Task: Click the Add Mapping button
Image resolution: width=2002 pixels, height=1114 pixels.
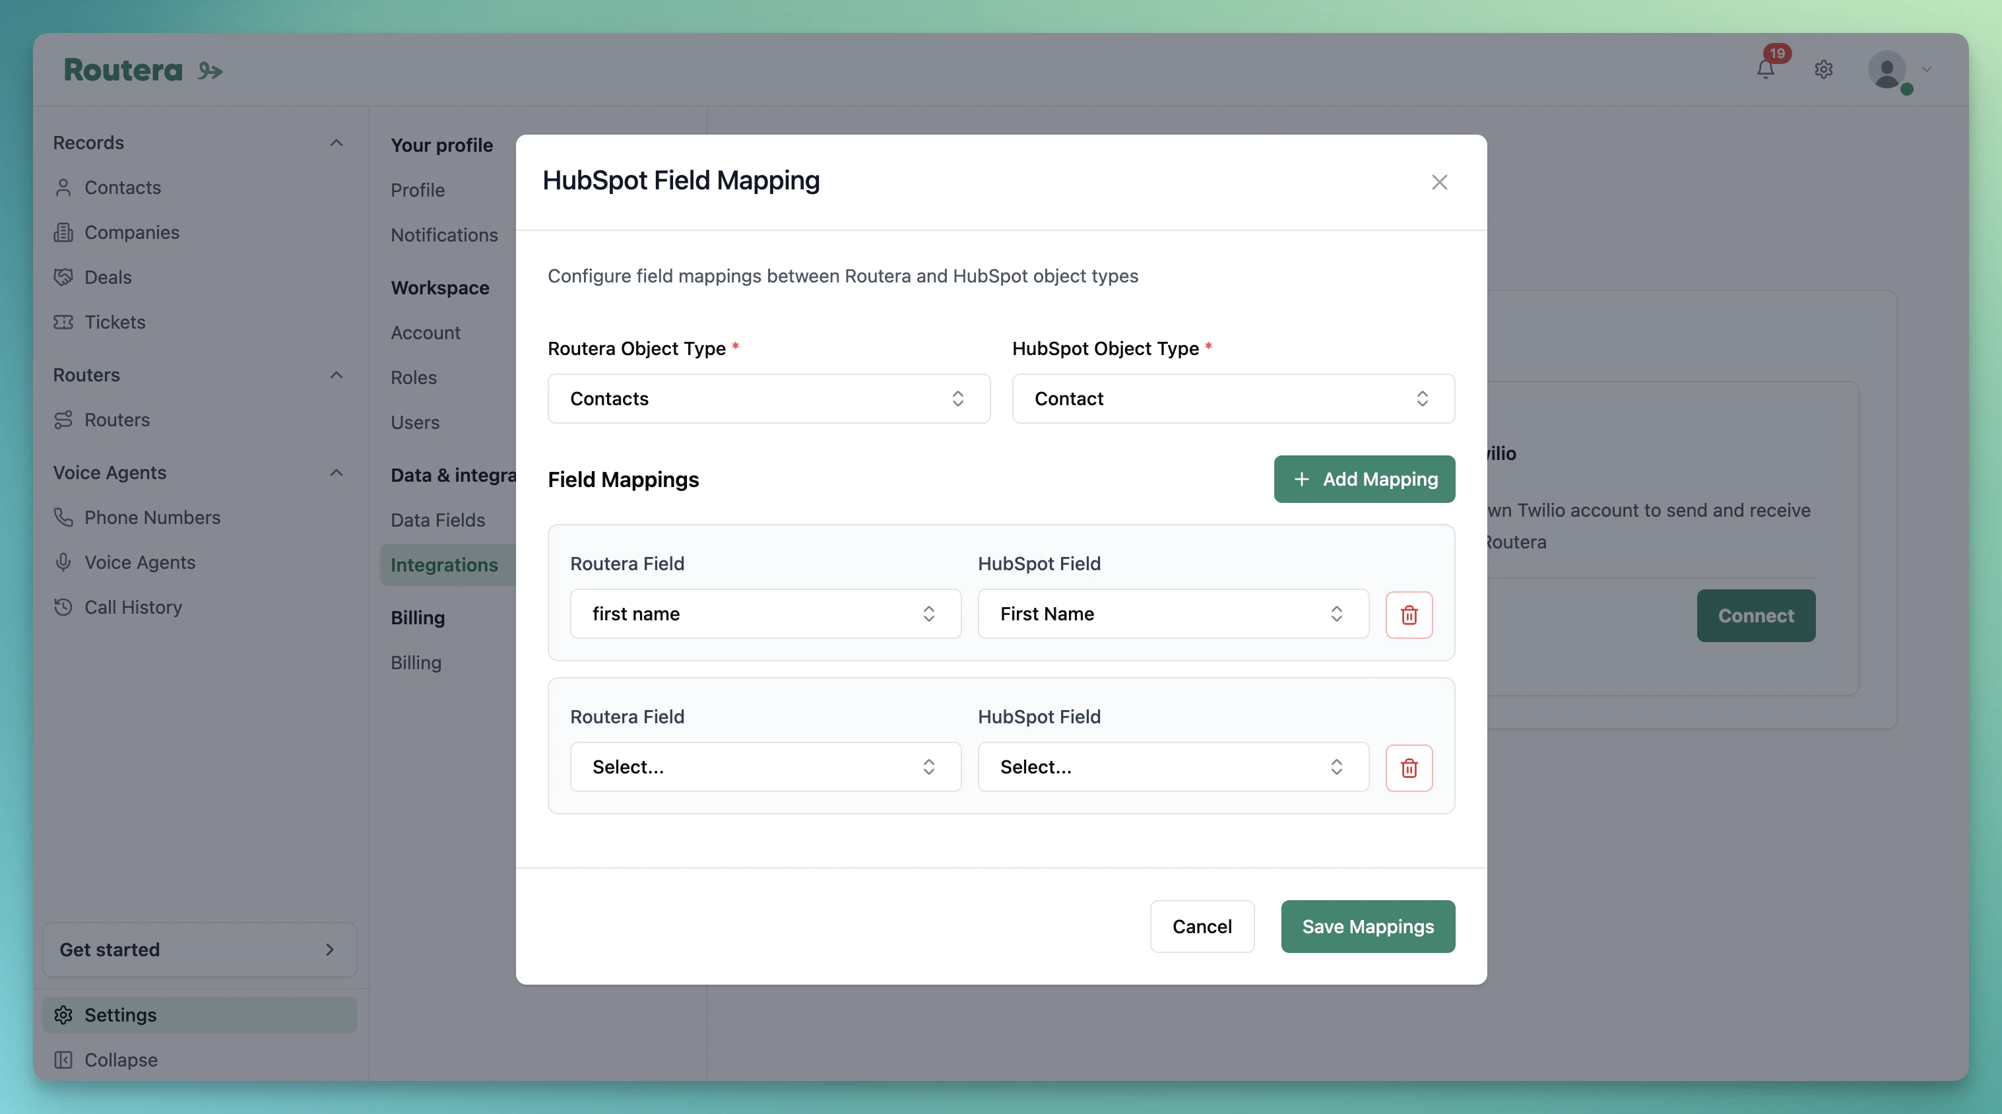Action: point(1364,479)
